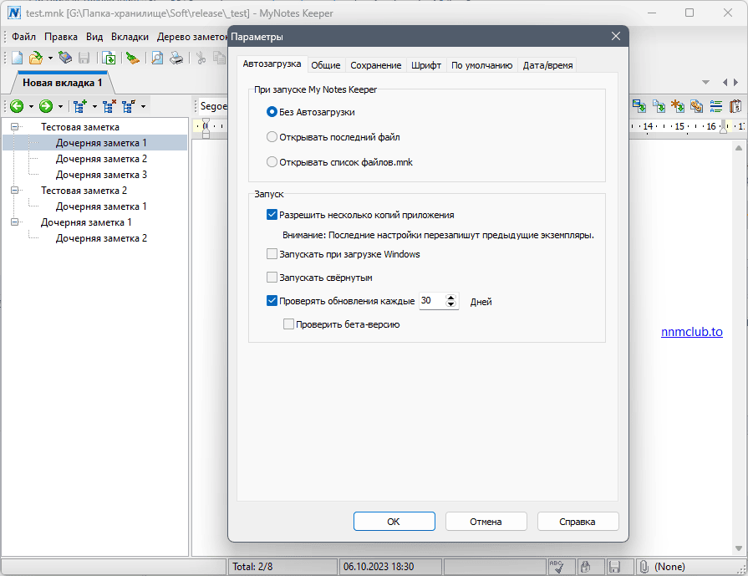The width and height of the screenshot is (748, 576).
Task: Open the 'Вкладки' menu
Action: pos(130,37)
